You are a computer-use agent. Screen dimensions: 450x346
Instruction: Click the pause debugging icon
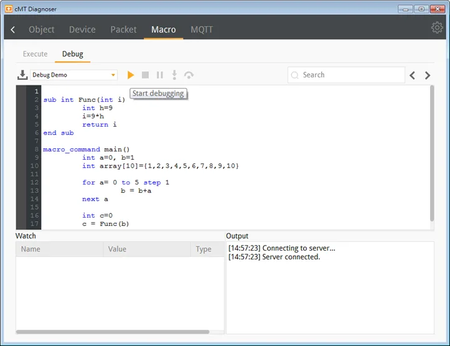click(160, 75)
